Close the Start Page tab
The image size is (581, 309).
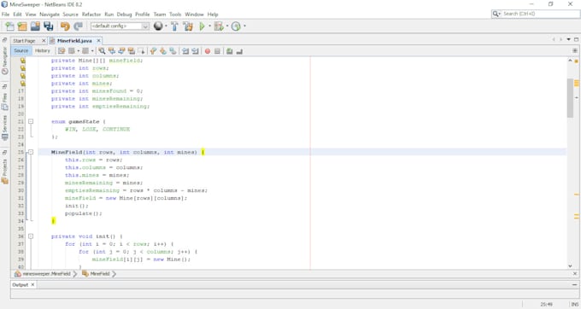44,41
